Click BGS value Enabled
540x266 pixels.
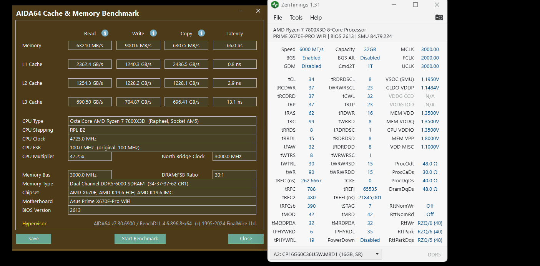point(311,58)
